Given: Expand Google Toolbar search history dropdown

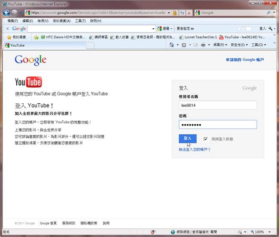Looking at the screenshot, I should pos(153,29).
